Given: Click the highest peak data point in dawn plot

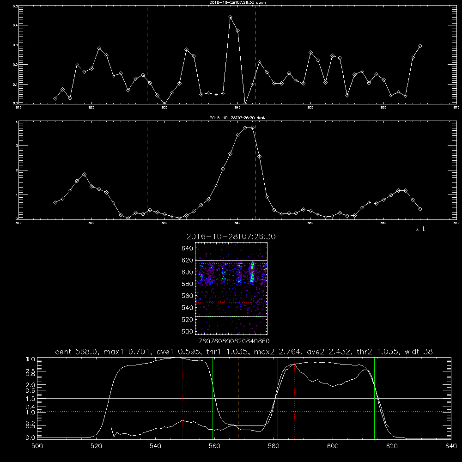Looking at the screenshot, I should (x=231, y=17).
